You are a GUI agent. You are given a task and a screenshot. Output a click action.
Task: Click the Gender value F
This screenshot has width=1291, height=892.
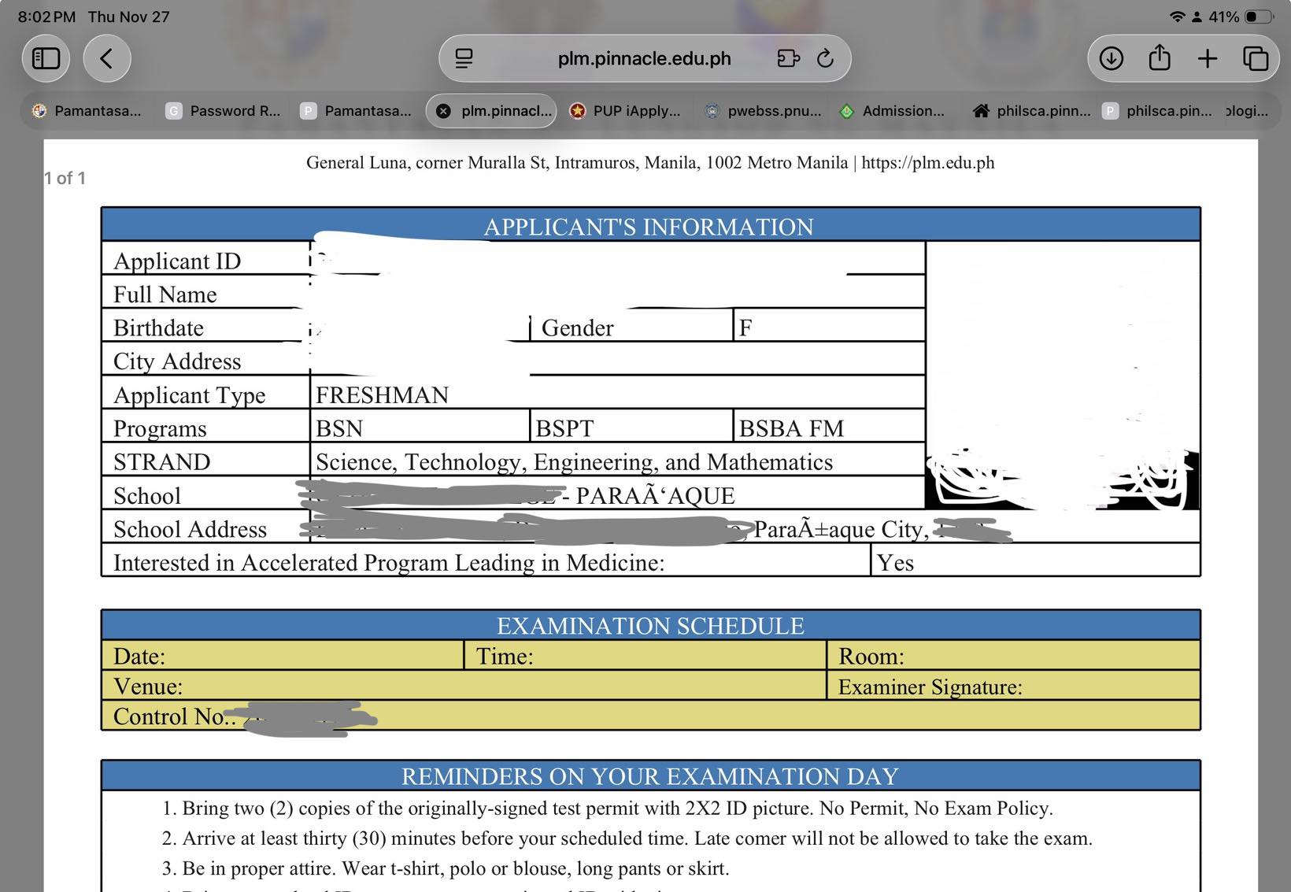pos(745,327)
